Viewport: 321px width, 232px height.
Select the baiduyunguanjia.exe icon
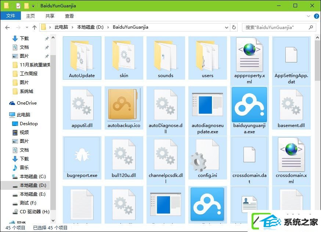[x=249, y=105]
